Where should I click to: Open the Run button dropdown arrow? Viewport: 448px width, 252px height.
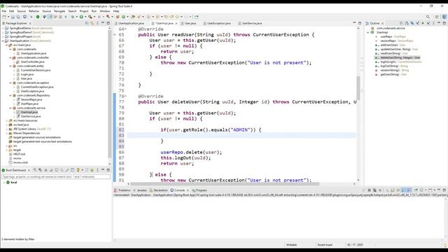(85, 17)
